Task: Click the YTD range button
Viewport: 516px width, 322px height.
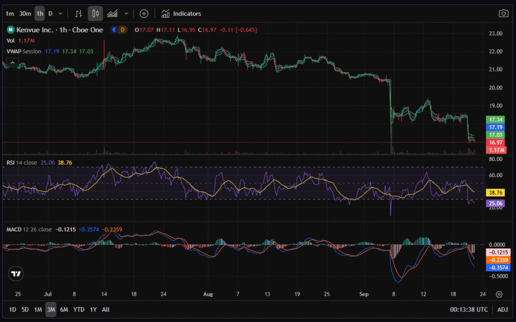Action: 79,309
